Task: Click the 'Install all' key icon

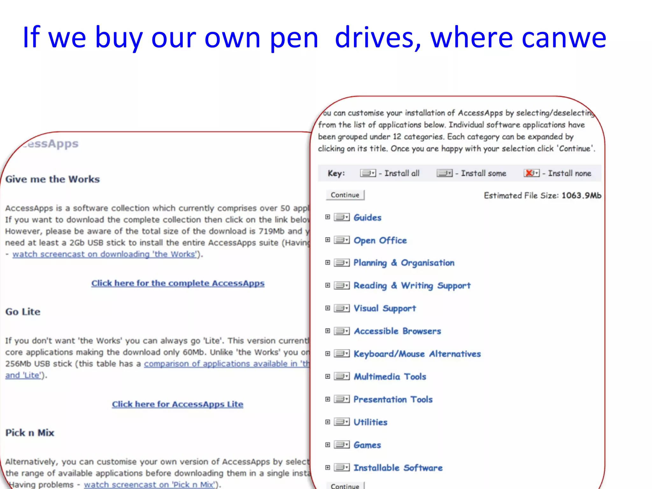Action: click(368, 173)
